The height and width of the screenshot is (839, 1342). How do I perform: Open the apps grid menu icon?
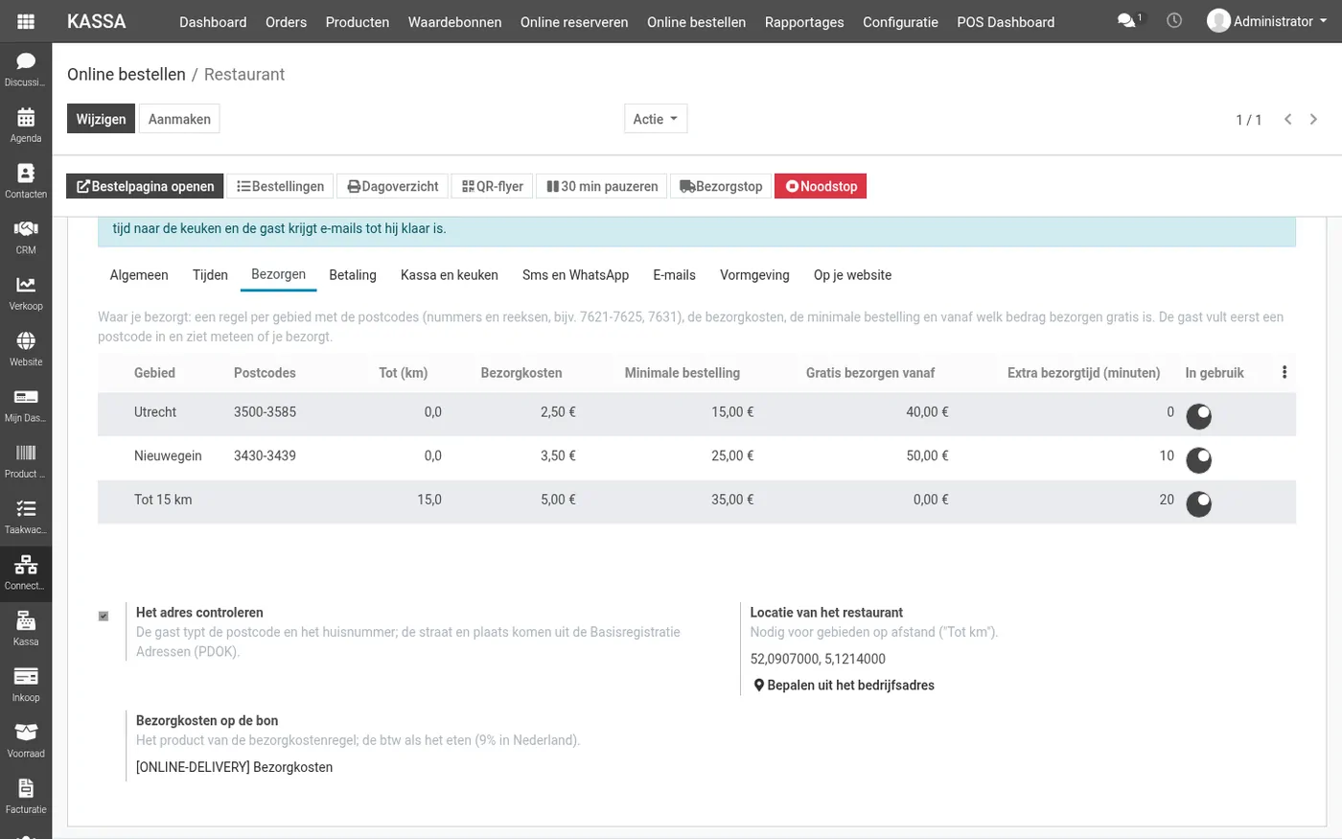26,21
